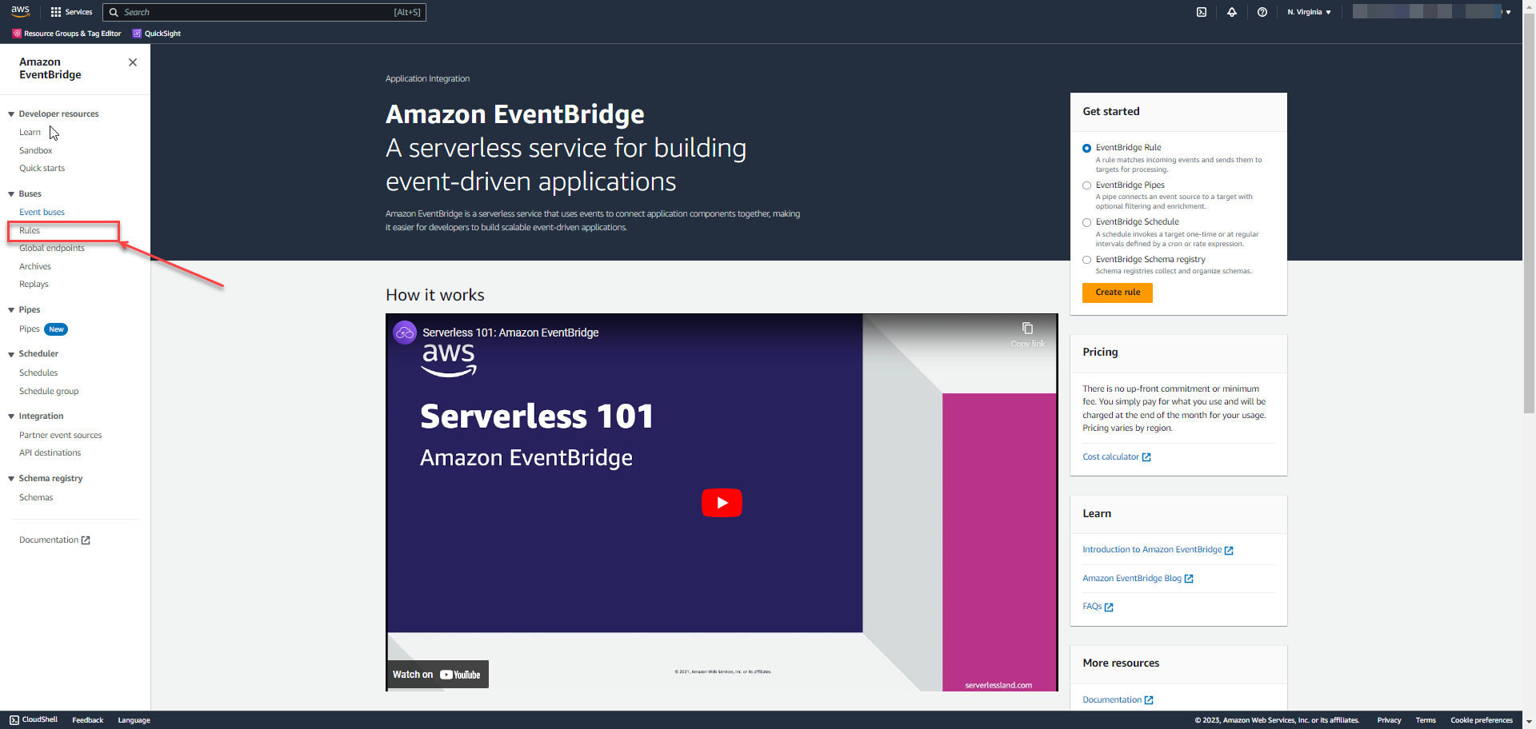Screen dimensions: 1536x729
Task: Collapse the Integration section
Action: (x=11, y=416)
